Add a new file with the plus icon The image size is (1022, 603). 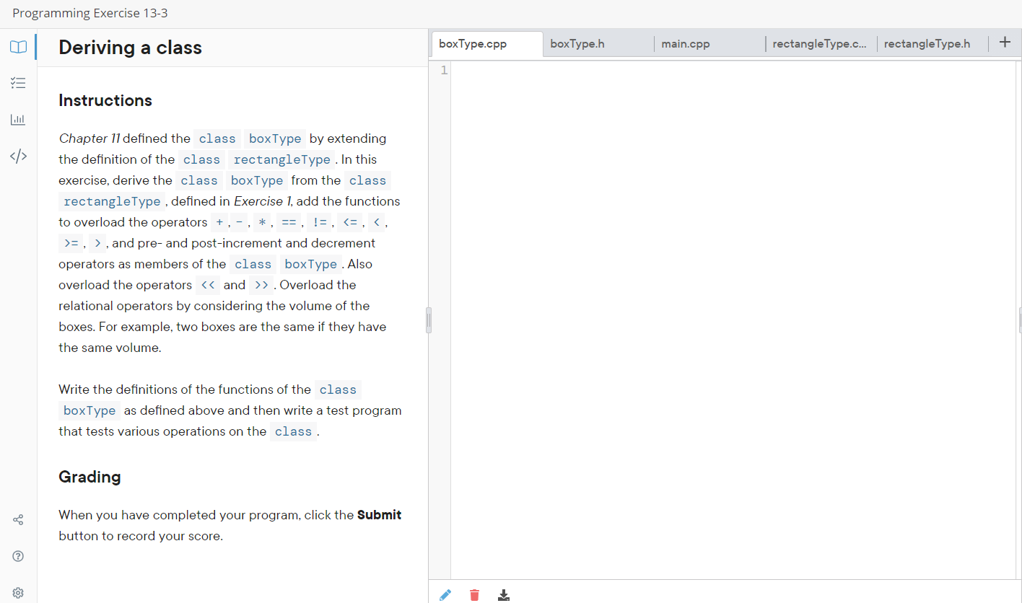pyautogui.click(x=1005, y=42)
